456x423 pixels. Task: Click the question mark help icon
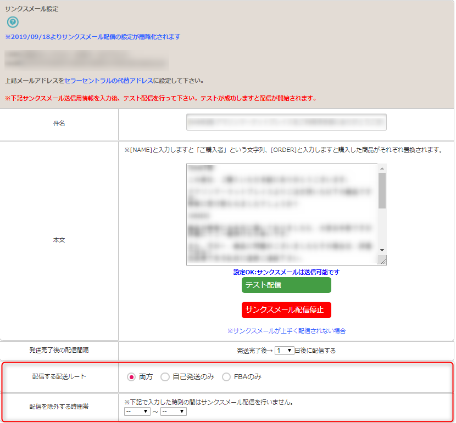(13, 22)
